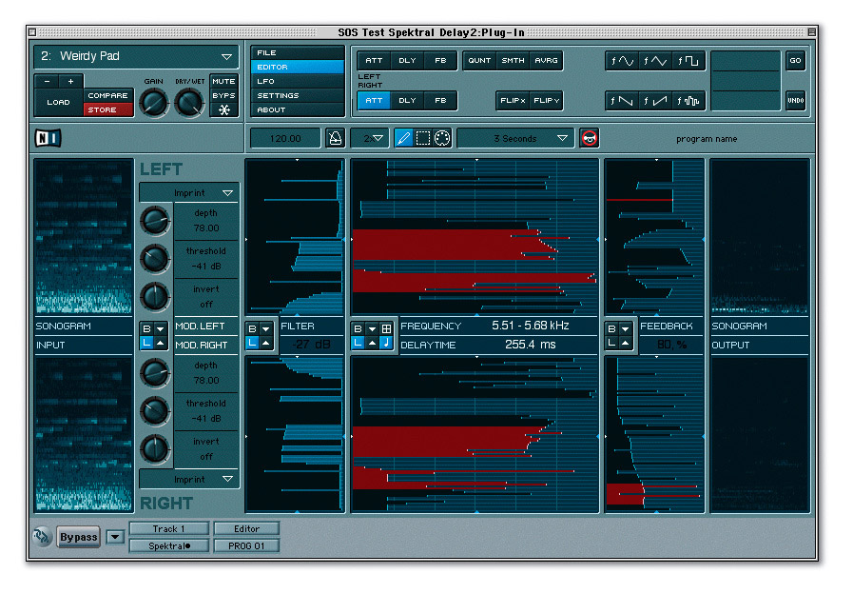Select the square wave function icon
This screenshot has height=594, width=853.
pos(687,61)
